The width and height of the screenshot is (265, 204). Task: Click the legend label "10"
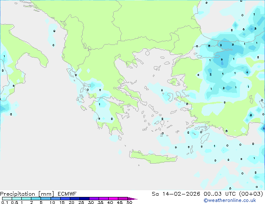(52, 202)
